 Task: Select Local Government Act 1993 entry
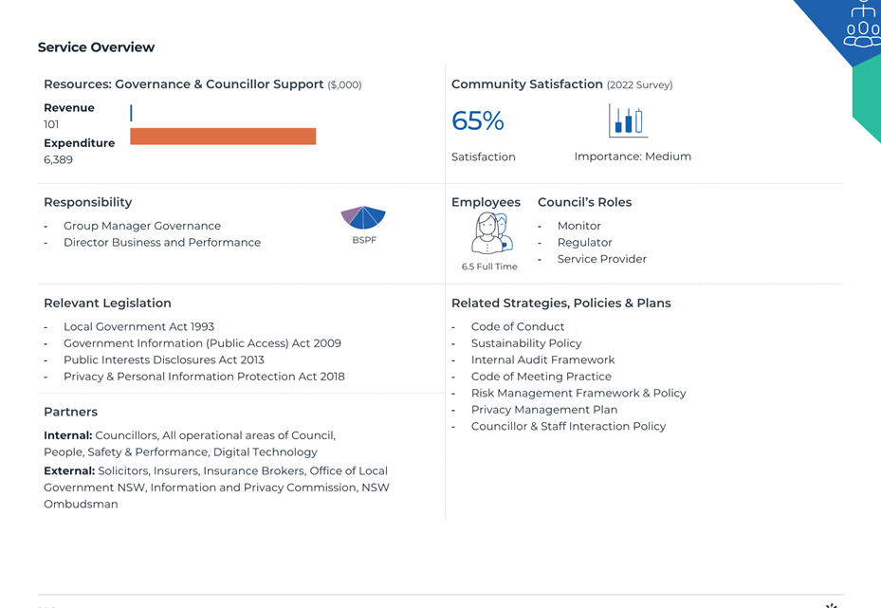(x=138, y=326)
